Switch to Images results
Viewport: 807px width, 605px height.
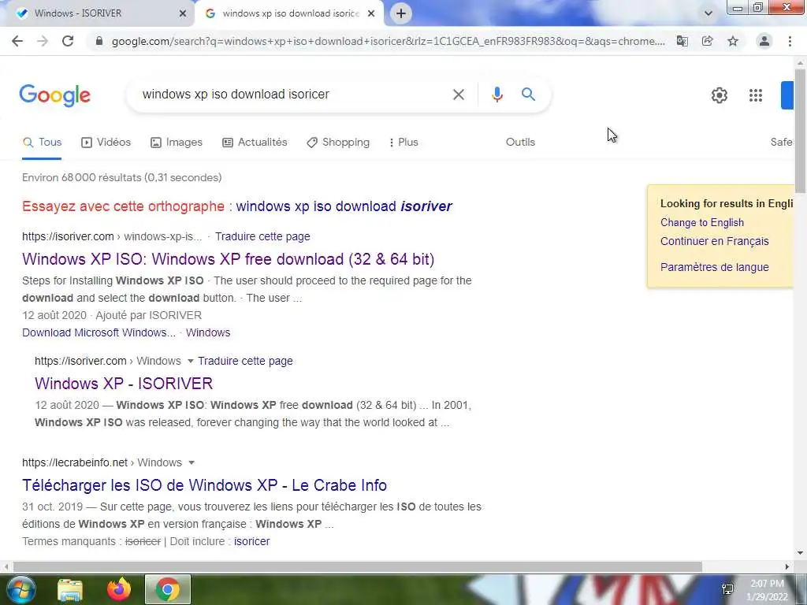[x=177, y=143]
